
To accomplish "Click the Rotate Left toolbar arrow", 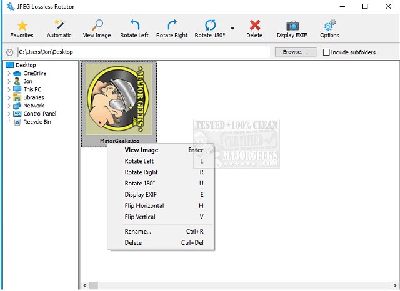I will (x=134, y=29).
